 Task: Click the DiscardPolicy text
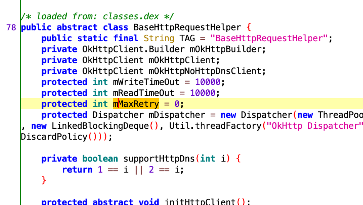[54, 137]
